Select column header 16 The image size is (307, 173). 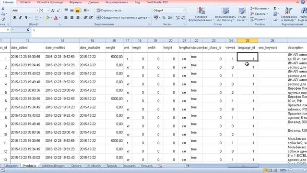(114, 40)
